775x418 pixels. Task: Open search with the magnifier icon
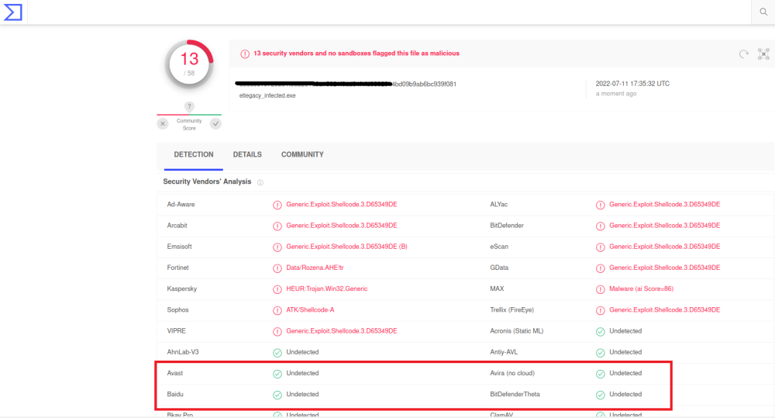[x=763, y=12]
